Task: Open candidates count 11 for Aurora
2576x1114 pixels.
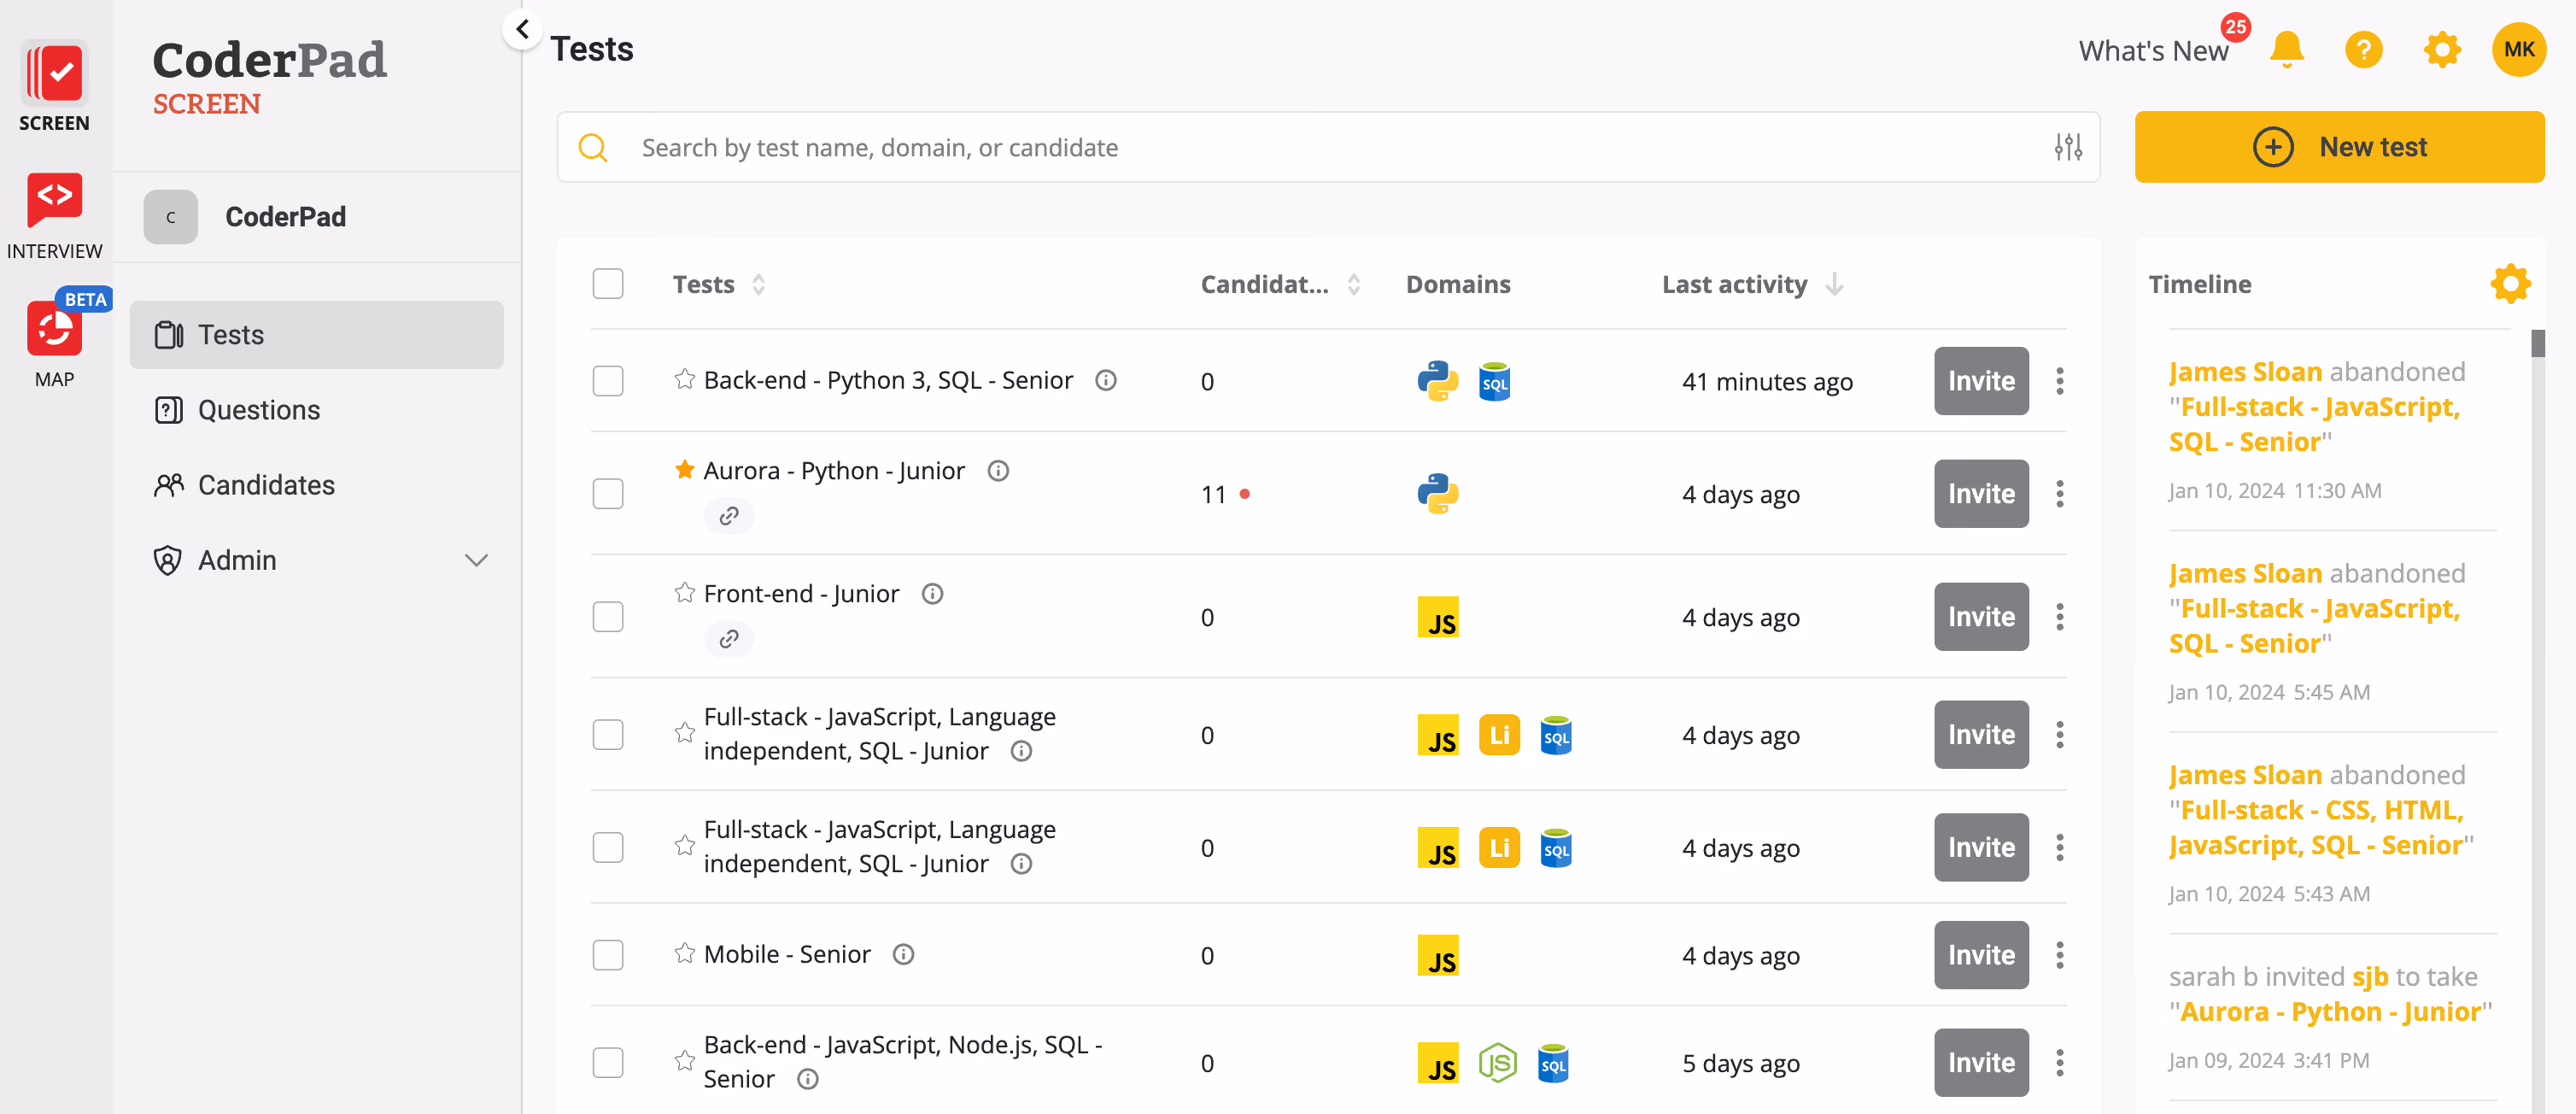Action: tap(1213, 494)
